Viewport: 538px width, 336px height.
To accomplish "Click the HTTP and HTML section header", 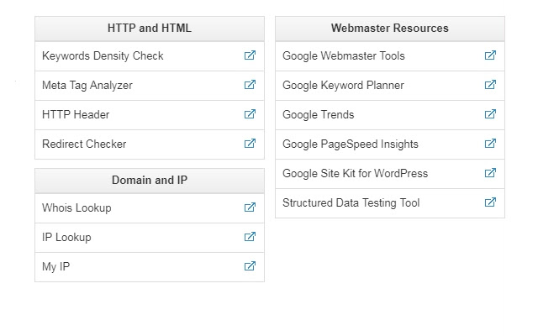I will point(150,29).
